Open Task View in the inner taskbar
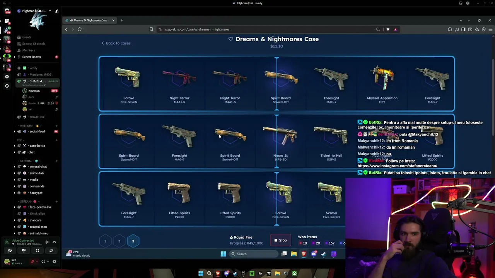 (x=284, y=254)
